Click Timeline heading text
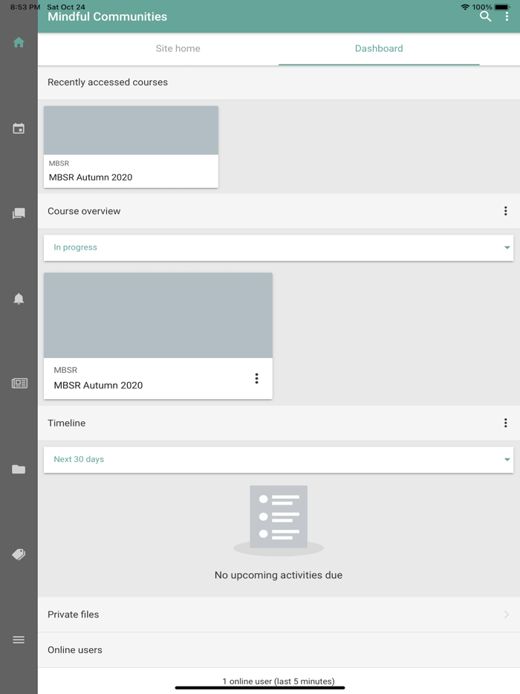The height and width of the screenshot is (694, 520). tap(66, 423)
